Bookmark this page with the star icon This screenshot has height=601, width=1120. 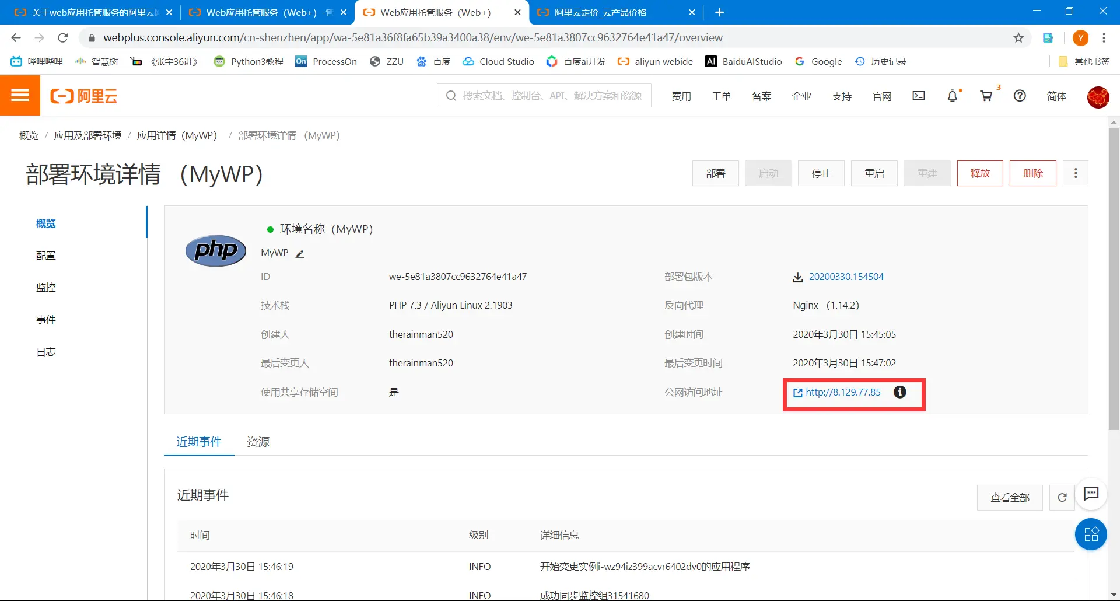[1019, 38]
